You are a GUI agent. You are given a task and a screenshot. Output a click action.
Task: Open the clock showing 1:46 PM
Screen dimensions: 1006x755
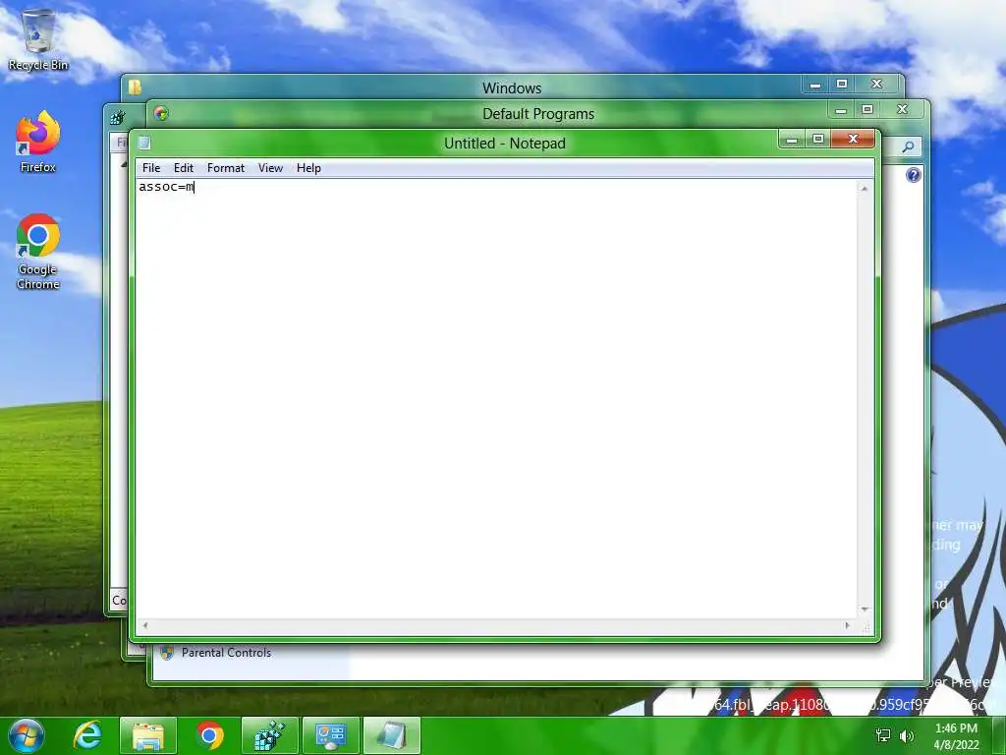point(956,736)
